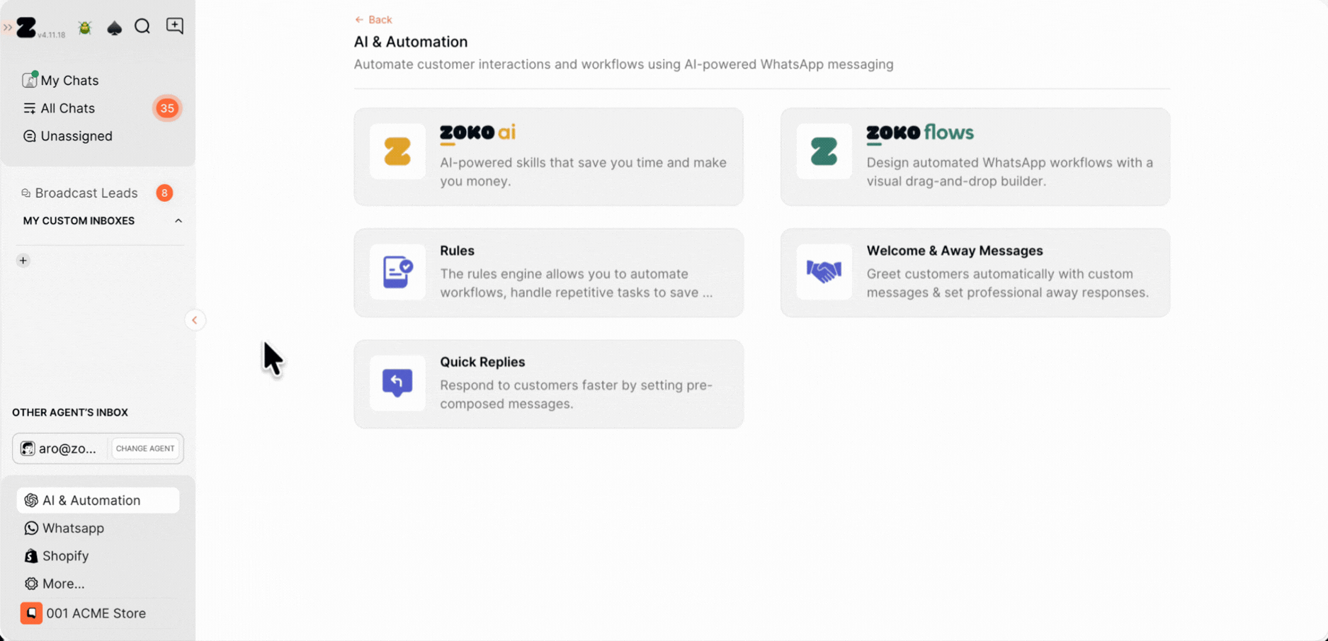1328x641 pixels.
Task: Click the 35 unread badge
Action: click(167, 108)
